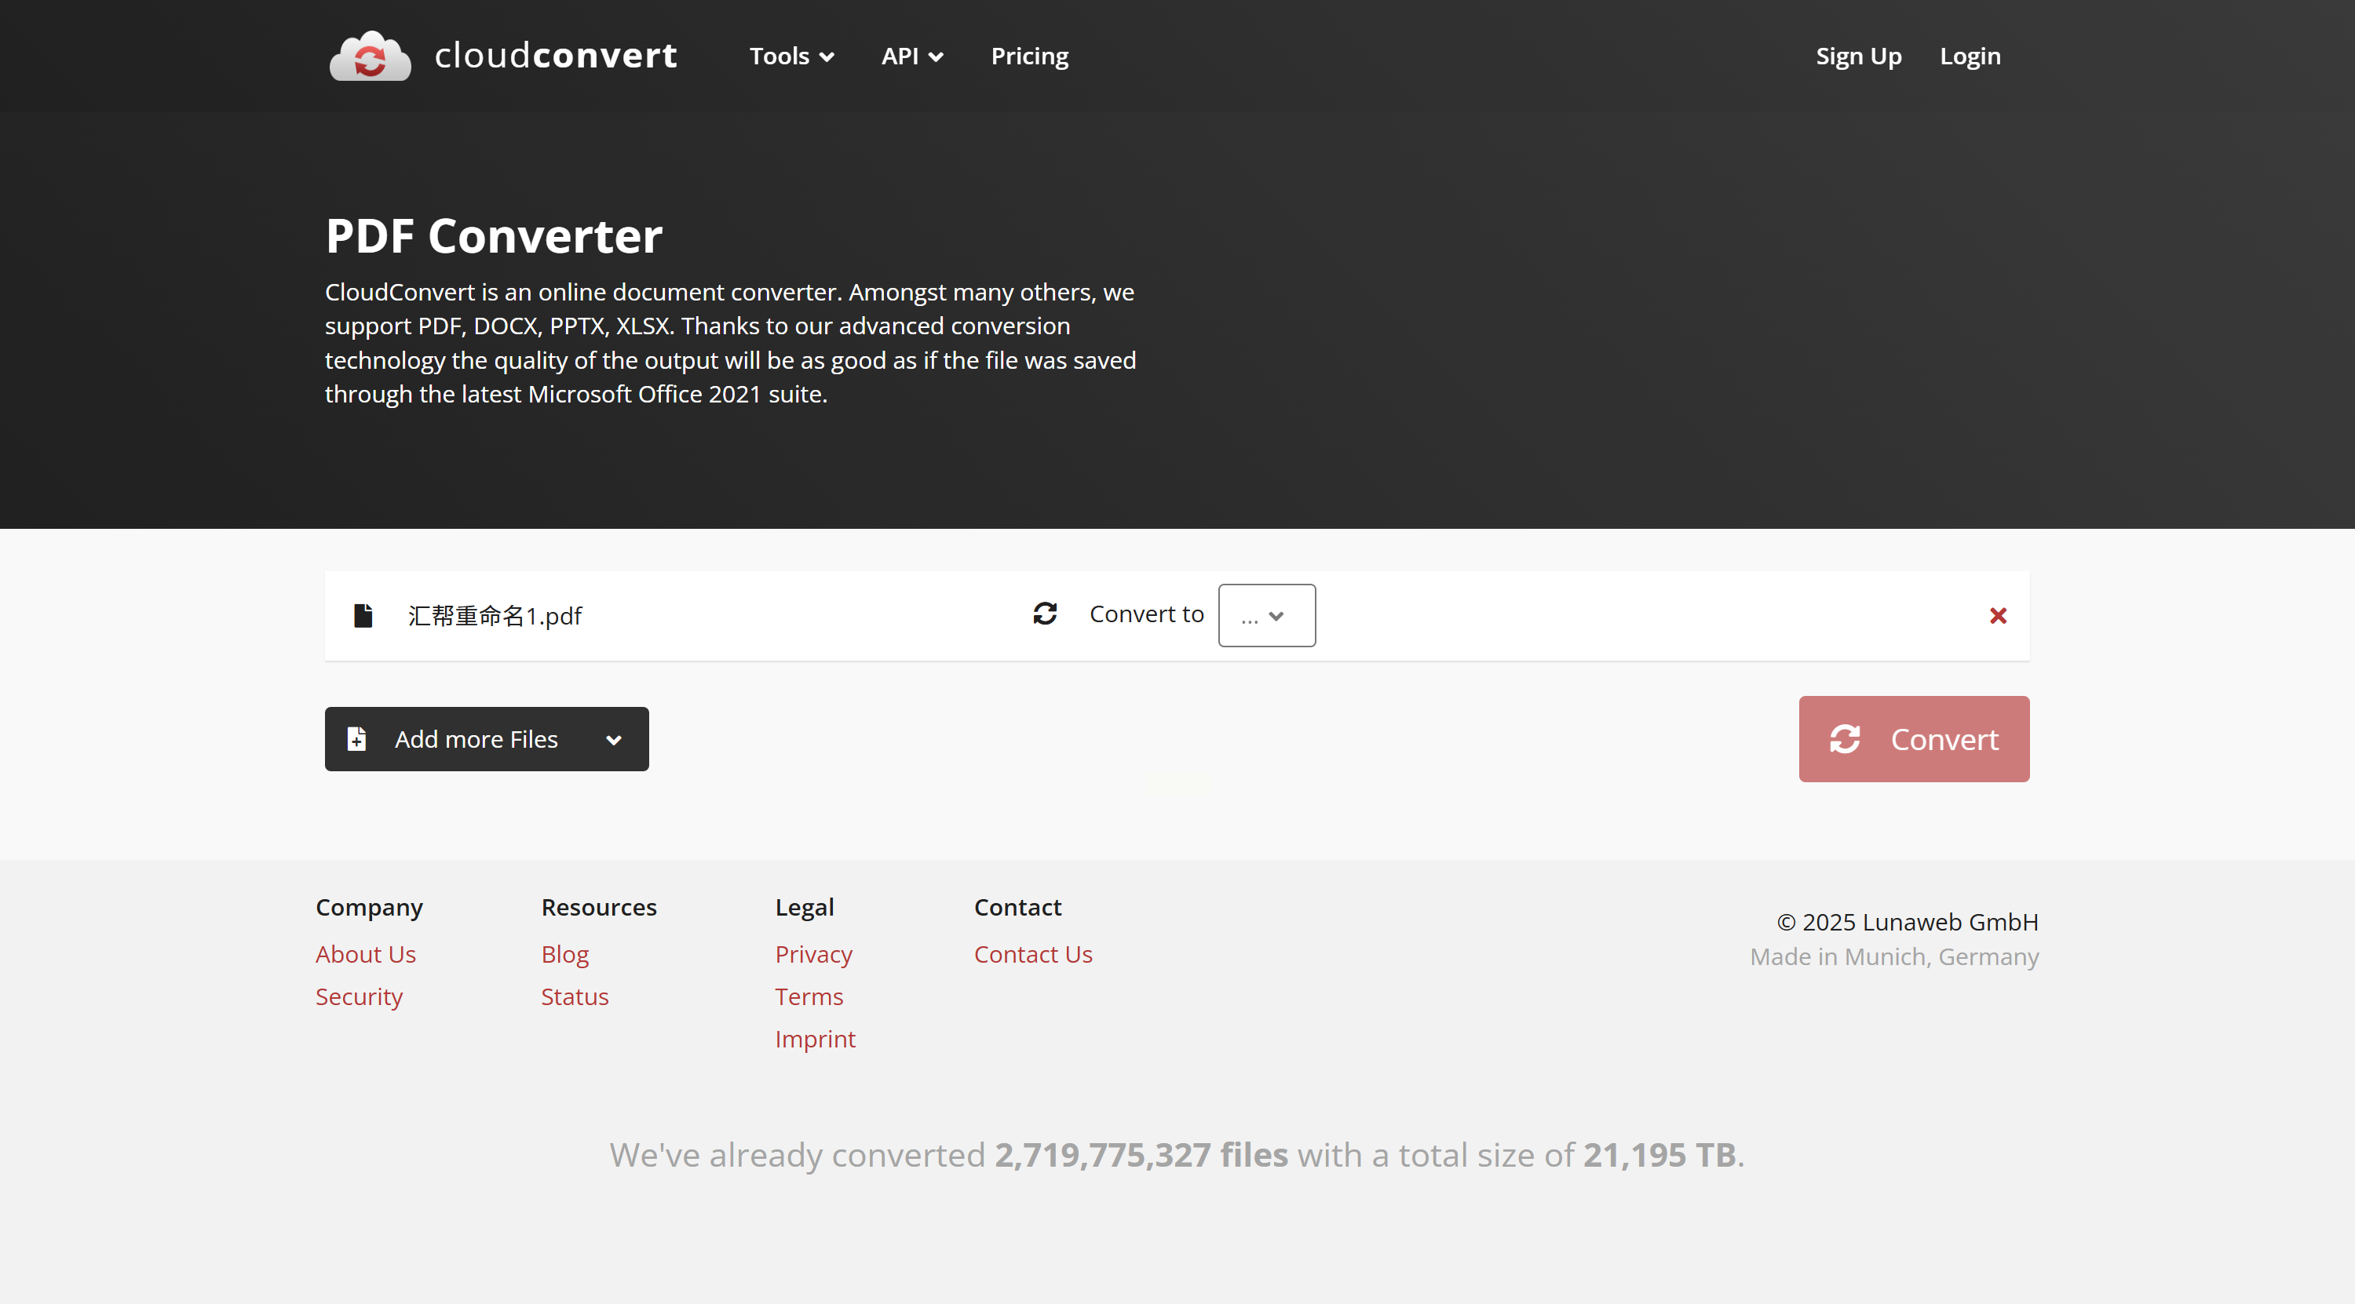2355x1304 pixels.
Task: Expand the Tools menu
Action: pos(790,56)
